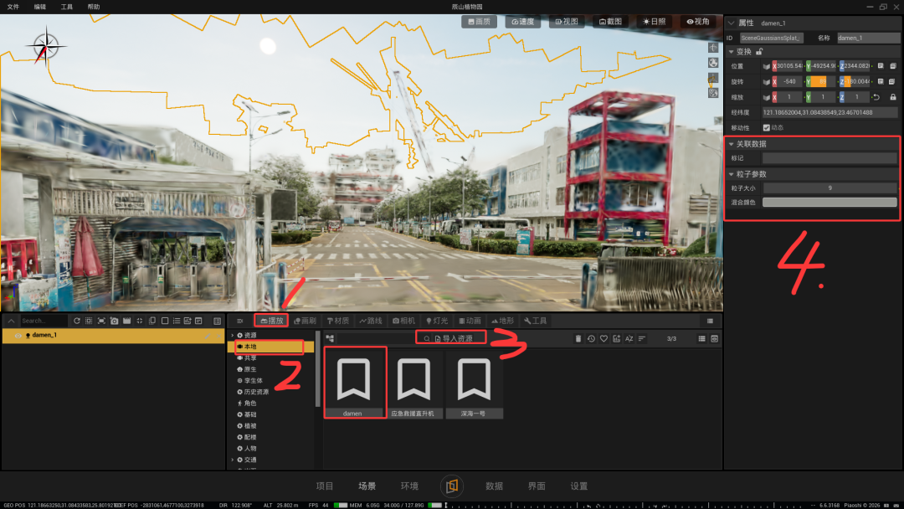
Task: Click the refresh icon beside scene search
Action: [x=77, y=321]
